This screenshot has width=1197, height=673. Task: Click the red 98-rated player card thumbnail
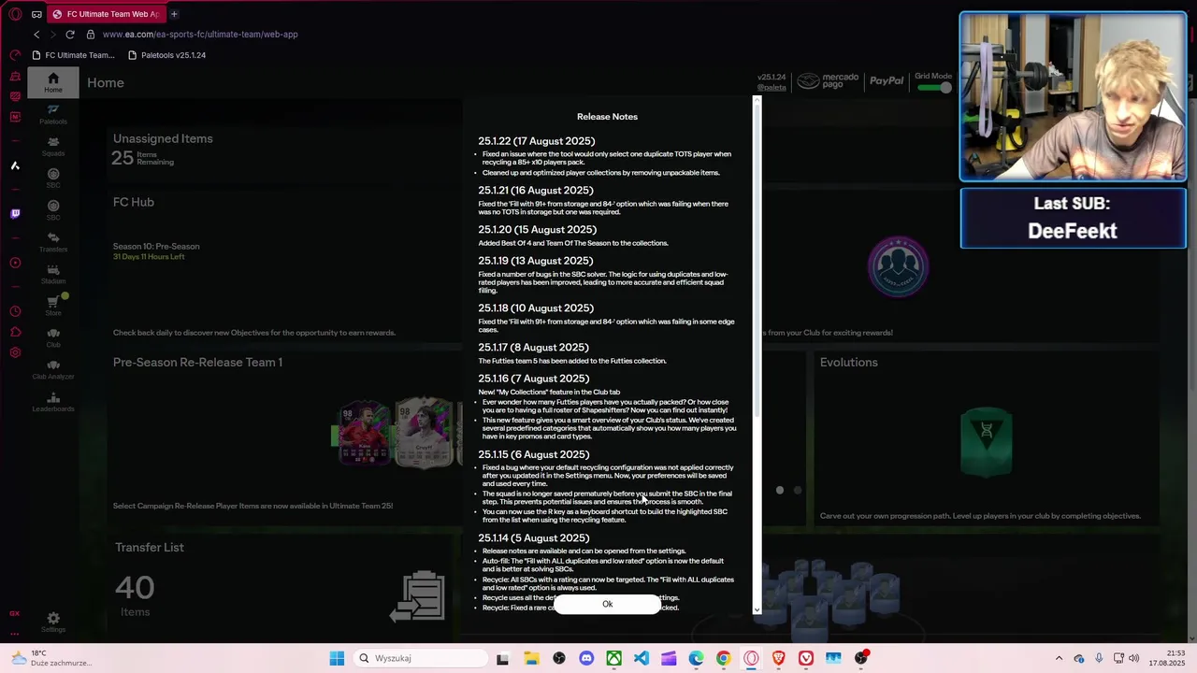[x=364, y=432]
